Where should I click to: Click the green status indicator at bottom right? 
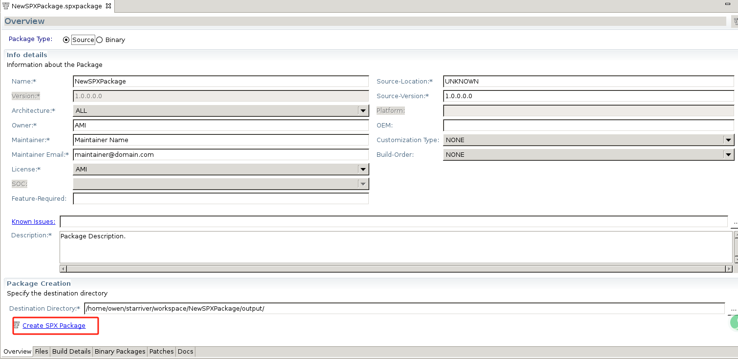tap(735, 323)
